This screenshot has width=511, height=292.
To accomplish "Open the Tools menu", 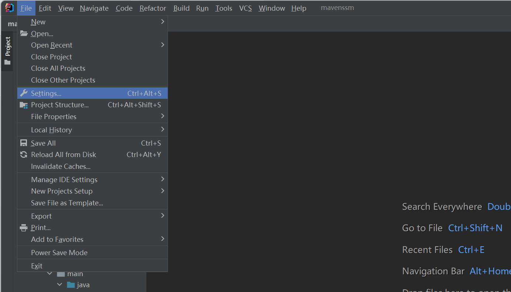I will pos(224,8).
